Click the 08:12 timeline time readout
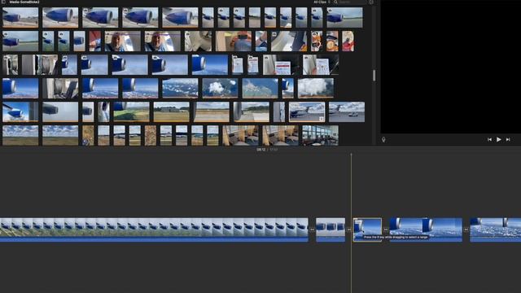The height and width of the screenshot is (293, 521). [261, 150]
